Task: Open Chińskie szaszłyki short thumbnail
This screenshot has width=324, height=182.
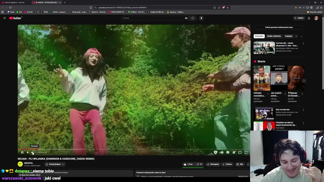Action: (262, 78)
